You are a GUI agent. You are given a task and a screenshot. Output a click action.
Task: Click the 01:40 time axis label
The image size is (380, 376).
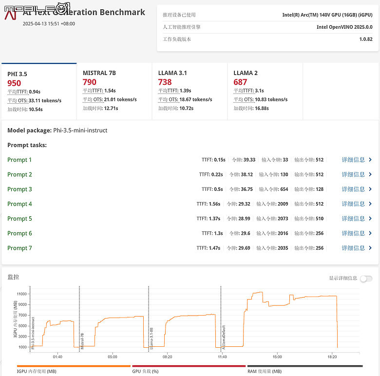[x=57, y=357]
